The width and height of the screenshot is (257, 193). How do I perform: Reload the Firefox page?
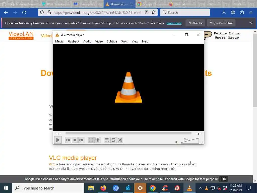(x=24, y=13)
